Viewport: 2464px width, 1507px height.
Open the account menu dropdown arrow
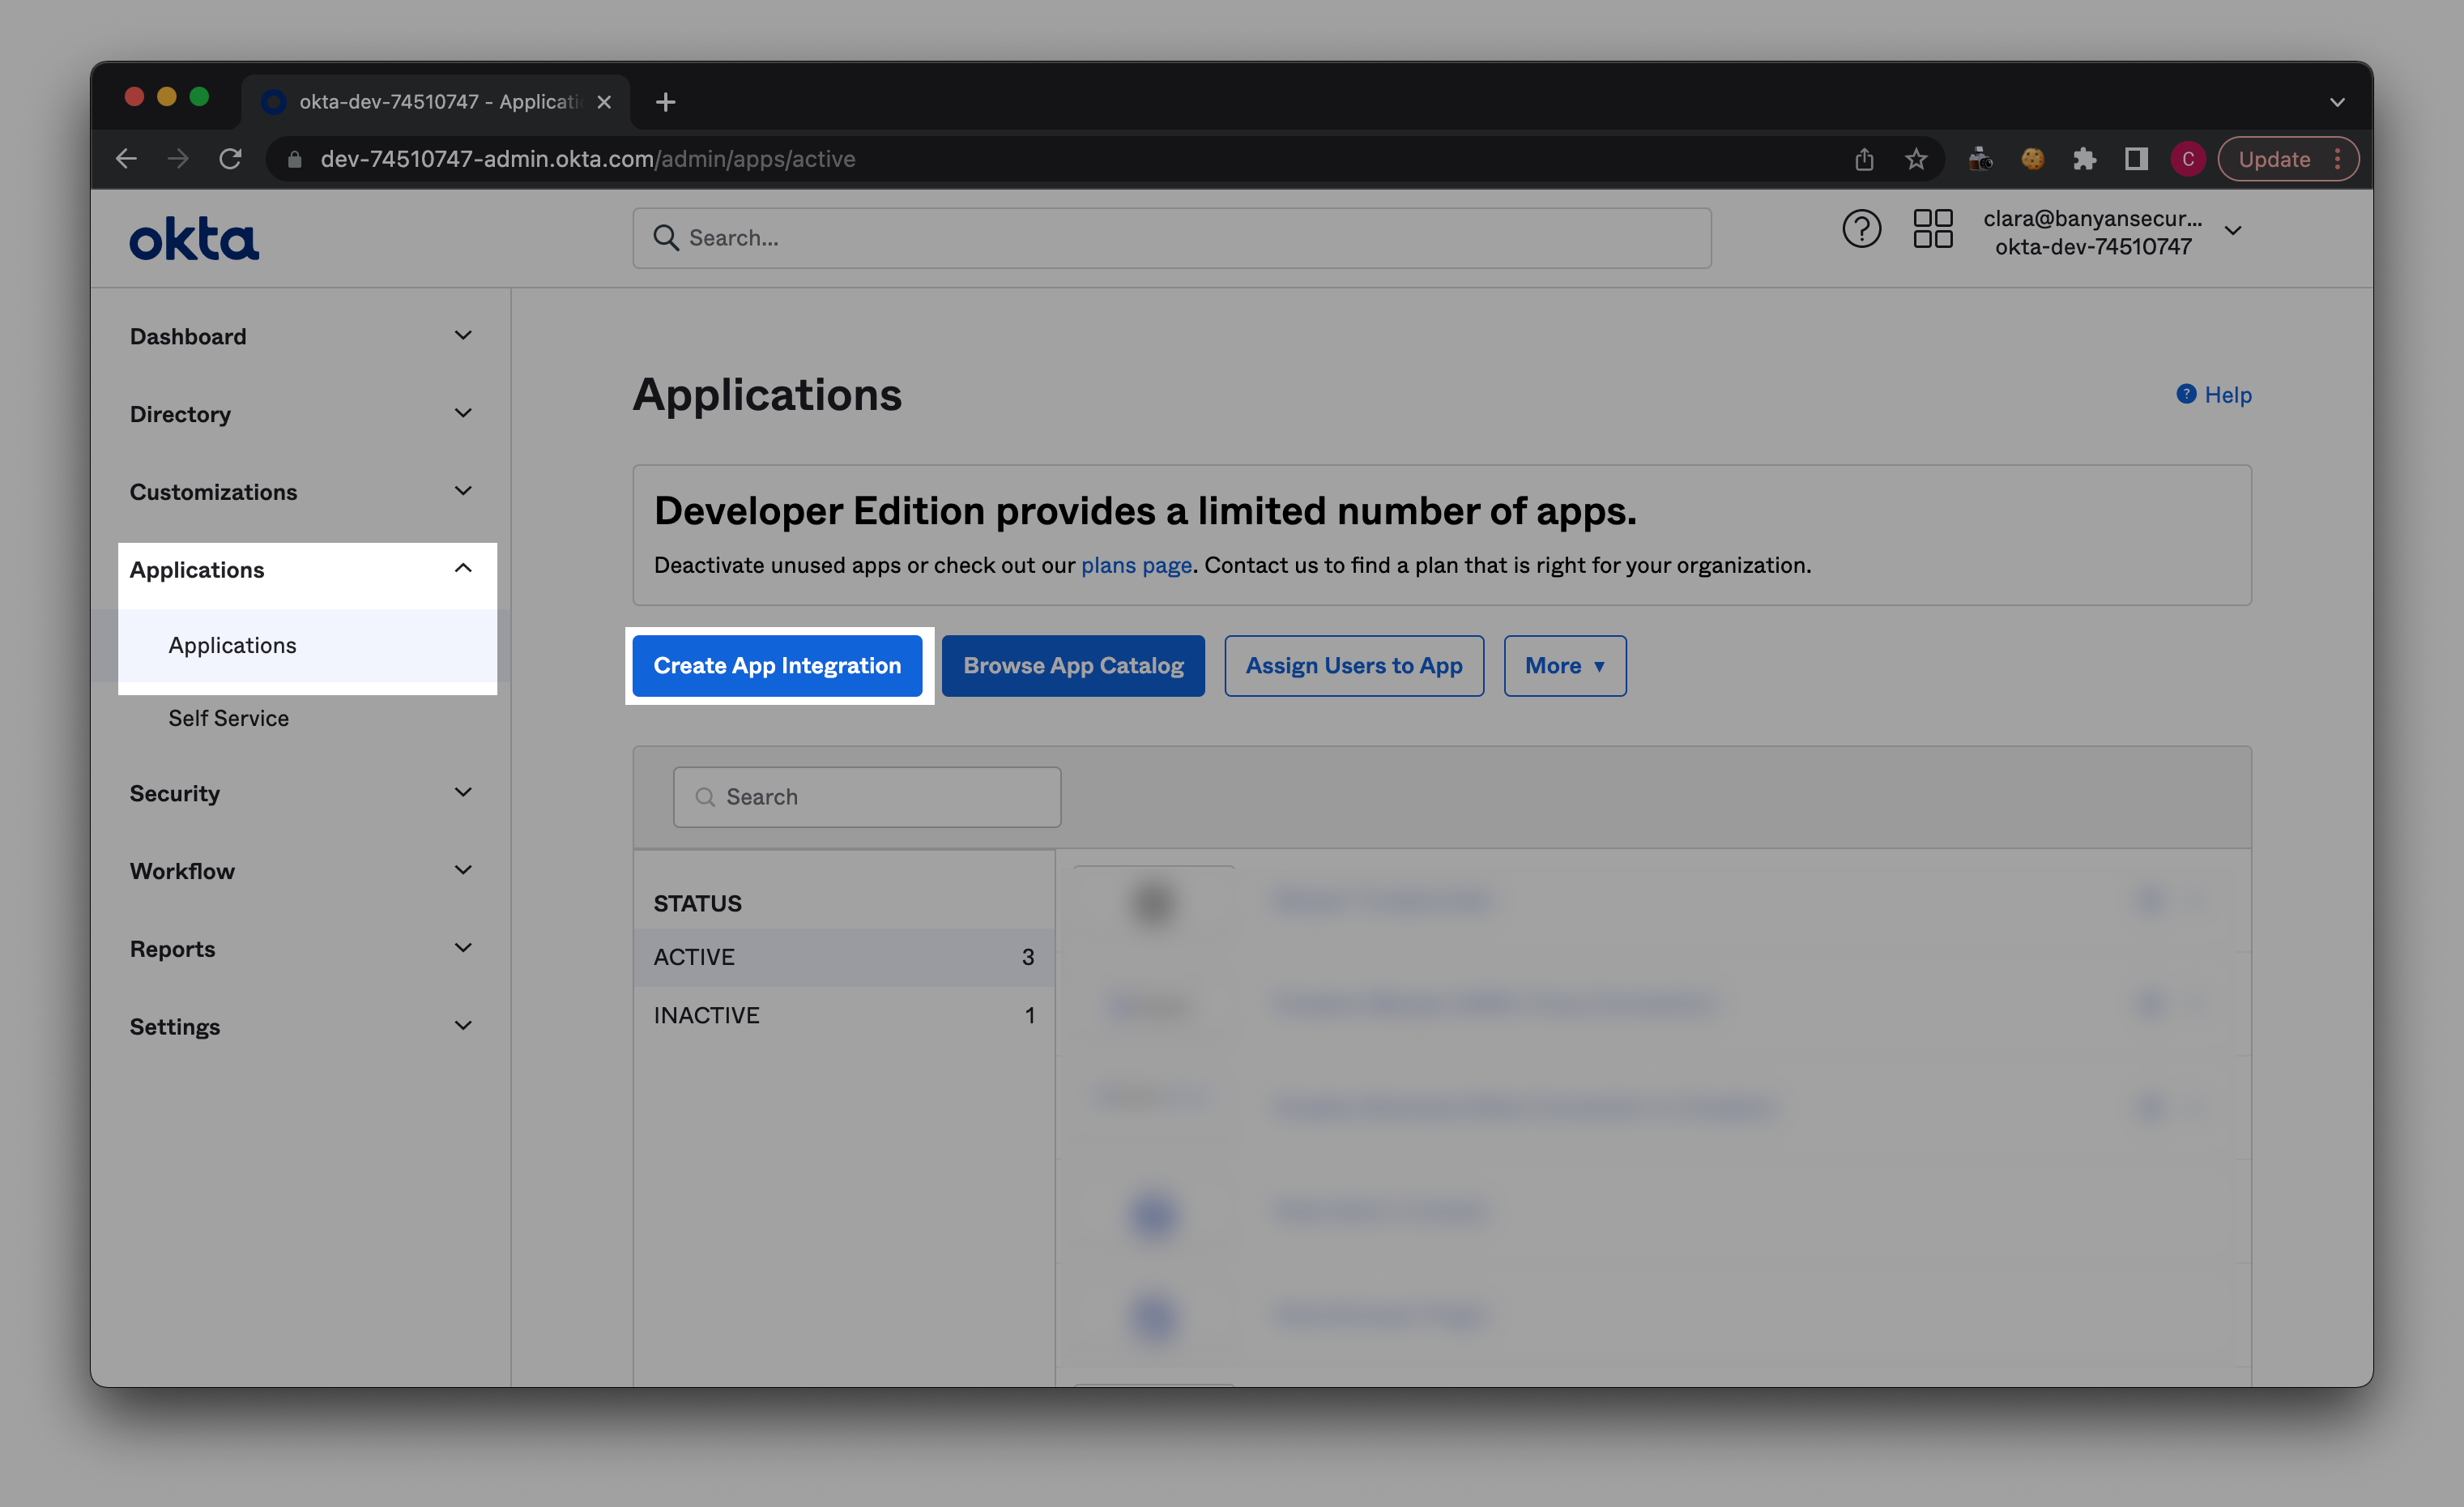pyautogui.click(x=2232, y=231)
